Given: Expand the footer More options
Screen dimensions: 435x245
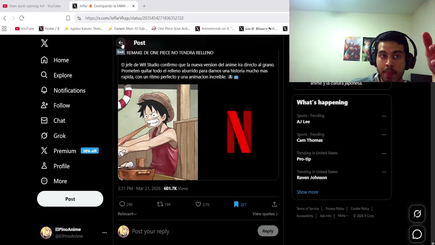Looking at the screenshot, I should (x=343, y=216).
